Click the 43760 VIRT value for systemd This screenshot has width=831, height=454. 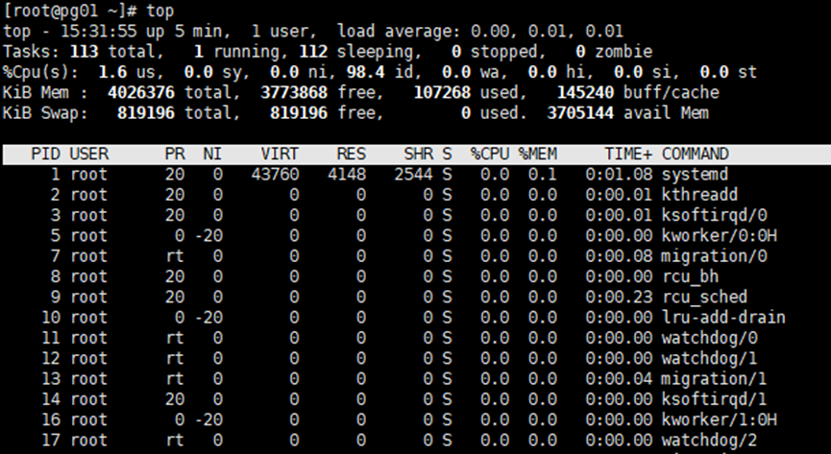[275, 175]
